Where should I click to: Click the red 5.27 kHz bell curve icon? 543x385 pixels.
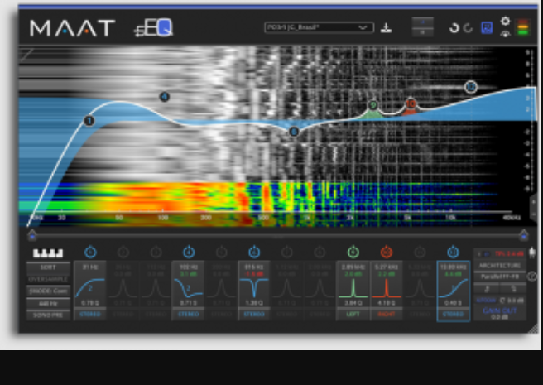tap(386, 287)
